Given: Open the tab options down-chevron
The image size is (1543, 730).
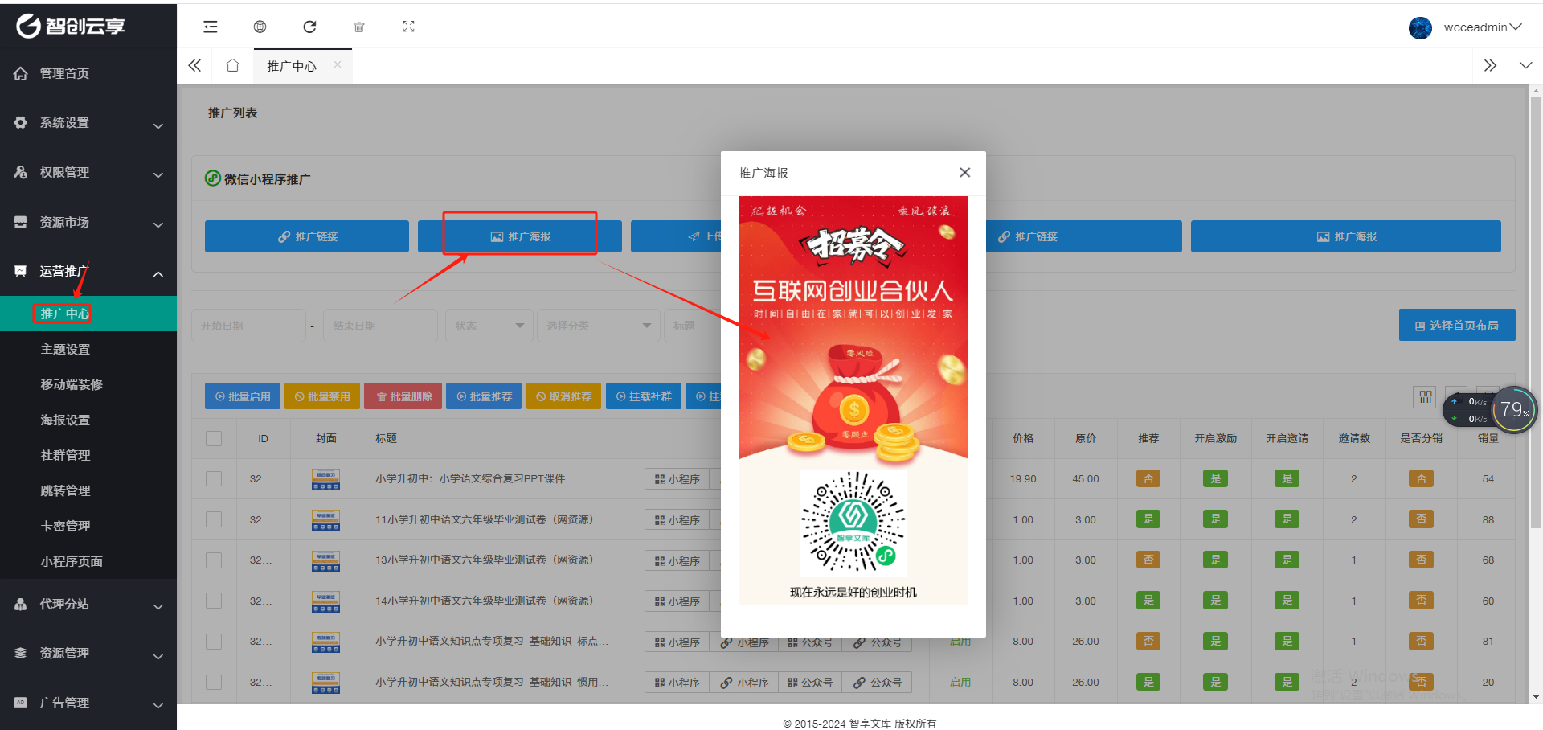Looking at the screenshot, I should pyautogui.click(x=1525, y=65).
